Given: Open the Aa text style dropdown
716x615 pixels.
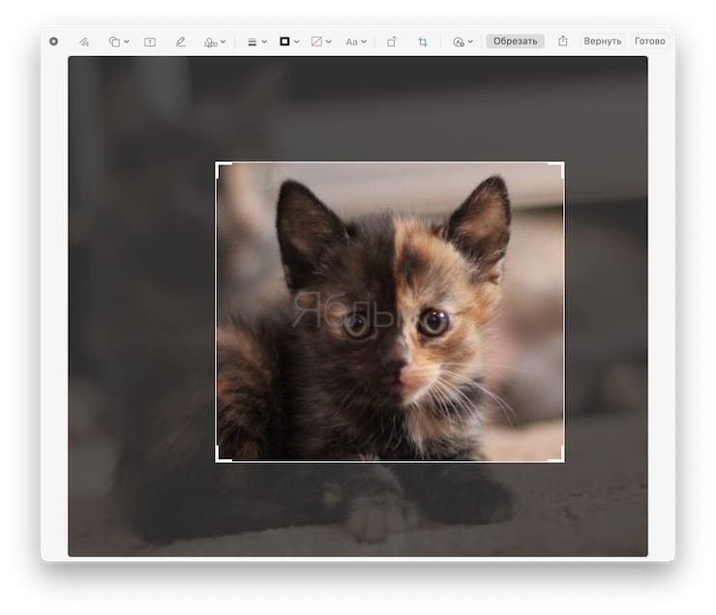Looking at the screenshot, I should (356, 42).
